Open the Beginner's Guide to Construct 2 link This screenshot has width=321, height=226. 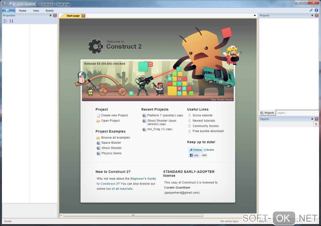126,181
